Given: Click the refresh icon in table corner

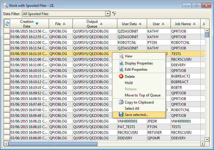Looking at the screenshot, I should pos(7,24).
